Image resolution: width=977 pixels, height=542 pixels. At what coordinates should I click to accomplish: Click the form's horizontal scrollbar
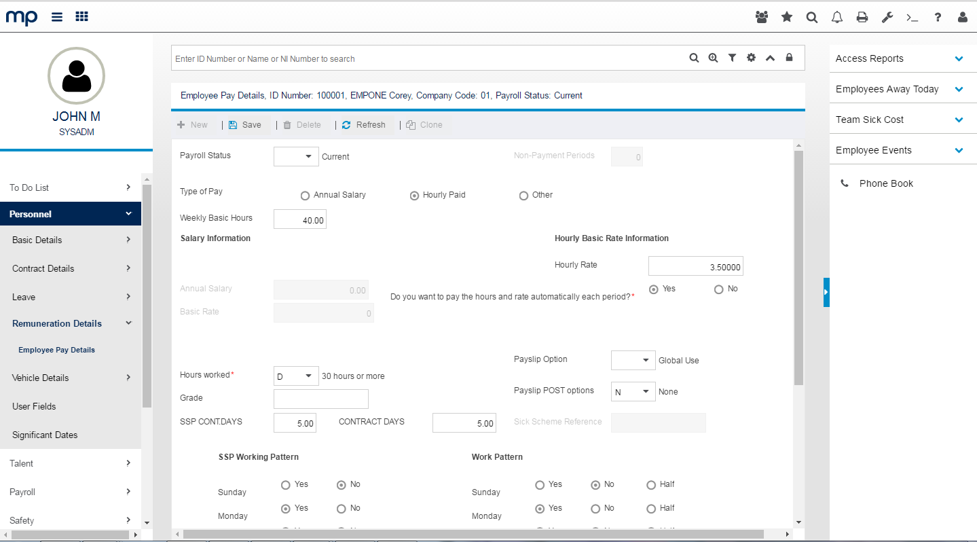coord(473,535)
